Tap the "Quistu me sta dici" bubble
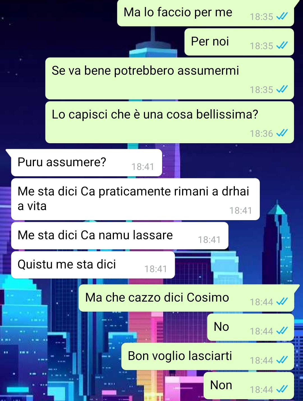303x401 pixels. coord(93,265)
